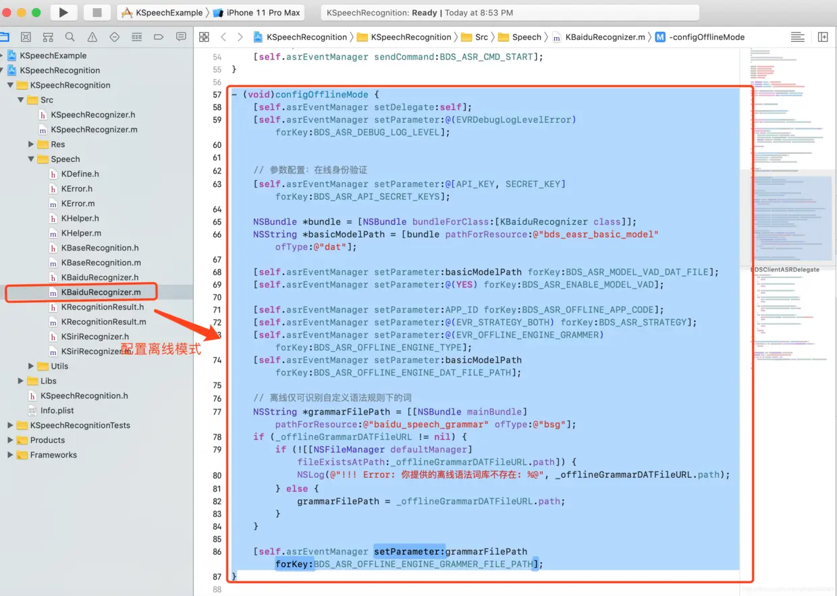This screenshot has width=837, height=596.
Task: Select the KSpeechExample scheme
Action: coord(161,12)
